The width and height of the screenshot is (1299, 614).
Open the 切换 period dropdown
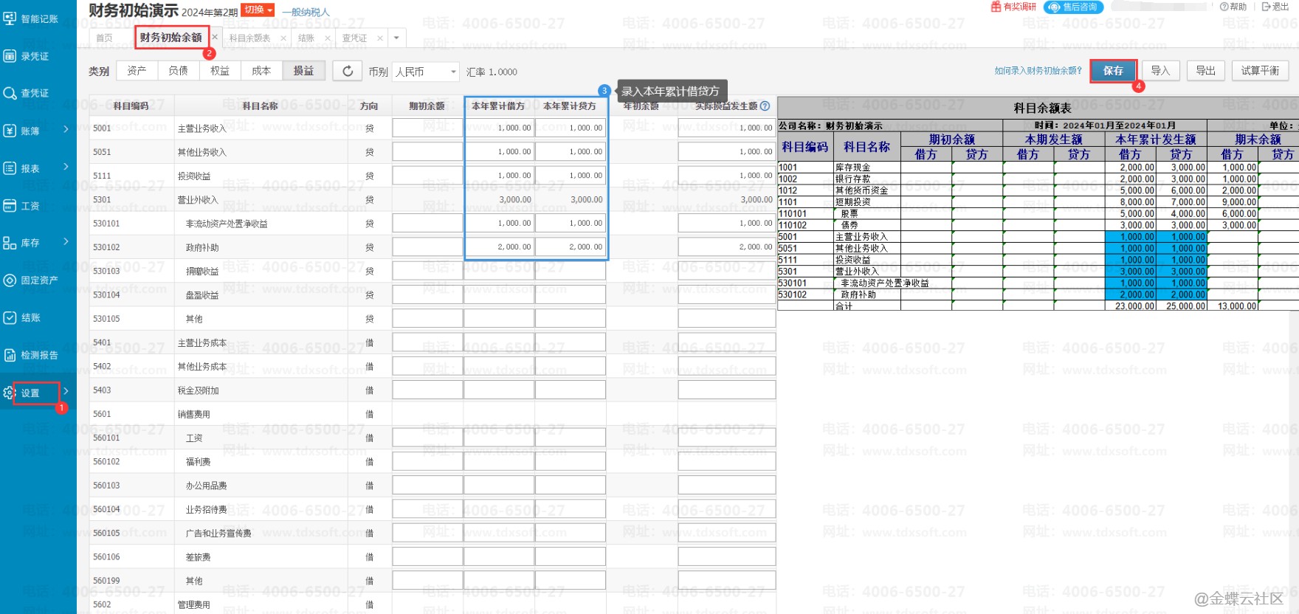pyautogui.click(x=258, y=10)
